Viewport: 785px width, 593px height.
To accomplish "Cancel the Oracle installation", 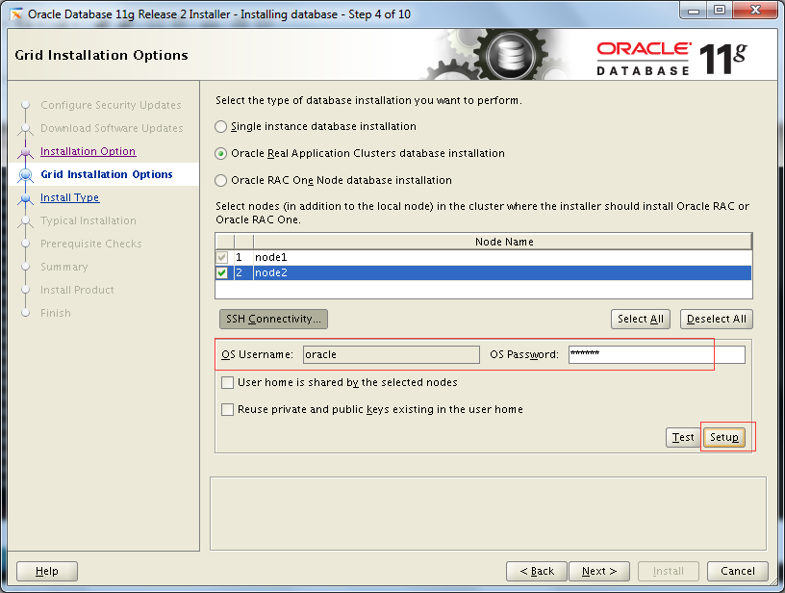I will point(738,571).
